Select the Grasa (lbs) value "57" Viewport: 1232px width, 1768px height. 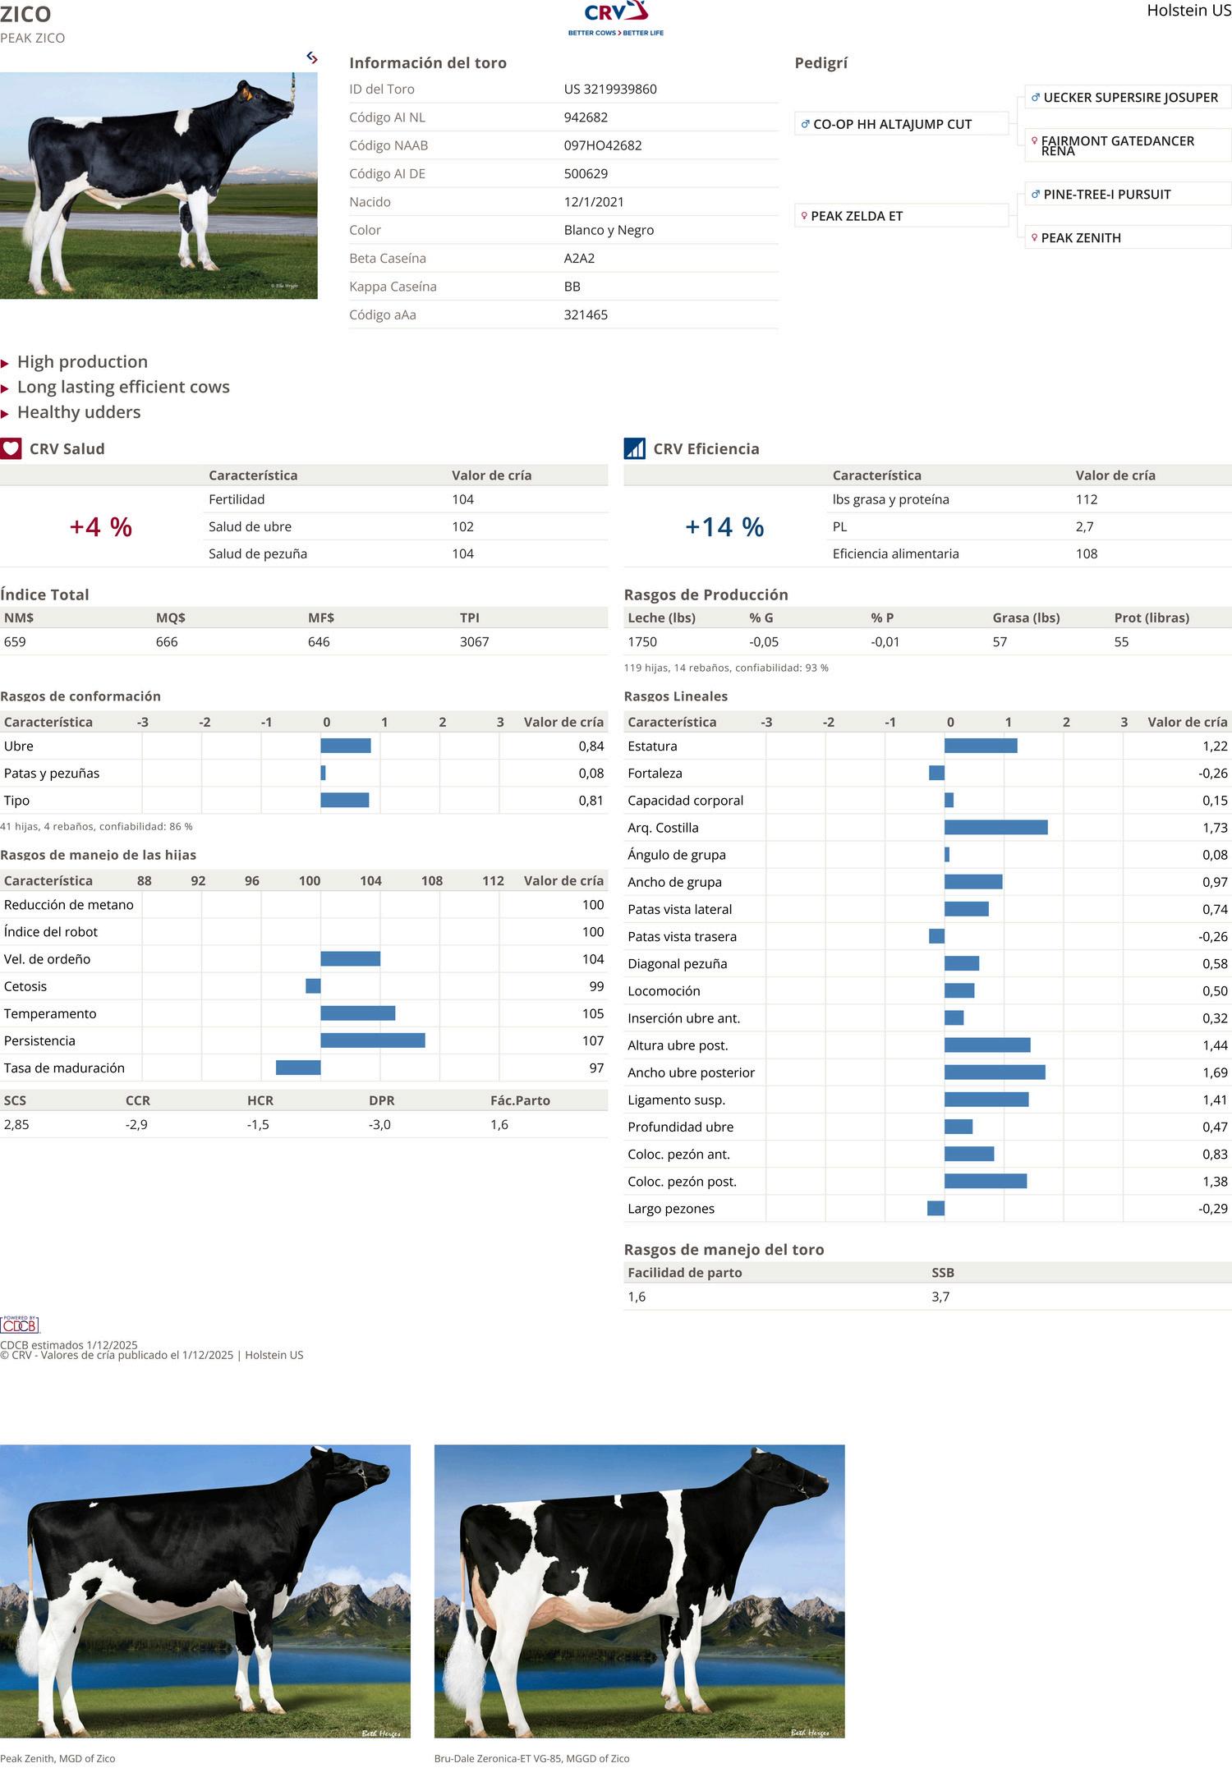pyautogui.click(x=1000, y=642)
